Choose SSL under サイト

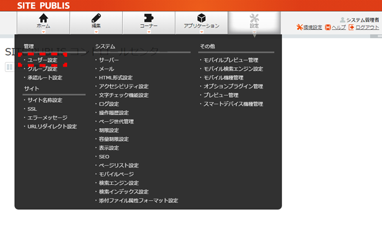(x=32, y=109)
